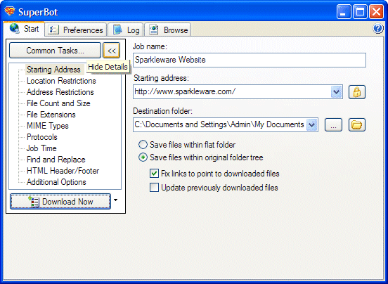
Task: Click the SuperBot logo in title bar
Action: tap(10, 11)
